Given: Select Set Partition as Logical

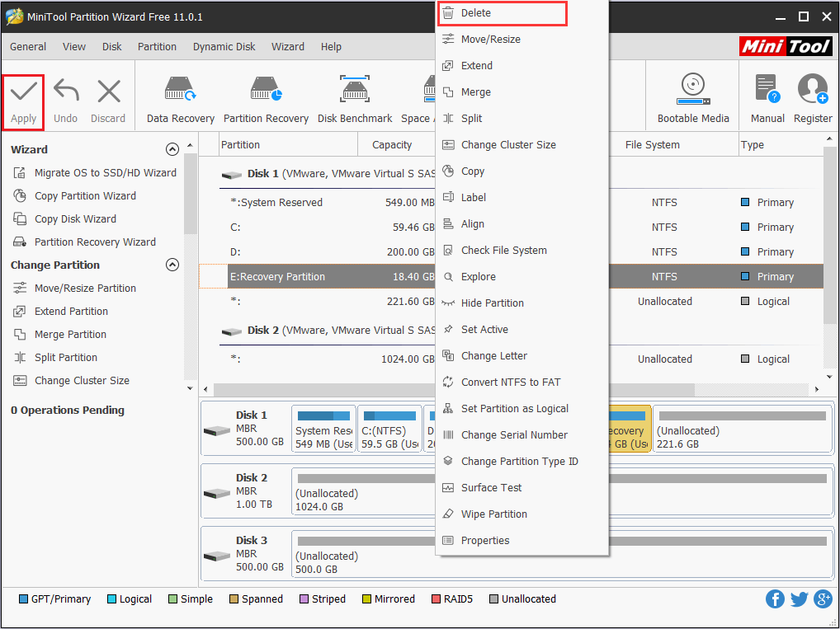Looking at the screenshot, I should pos(521,408).
